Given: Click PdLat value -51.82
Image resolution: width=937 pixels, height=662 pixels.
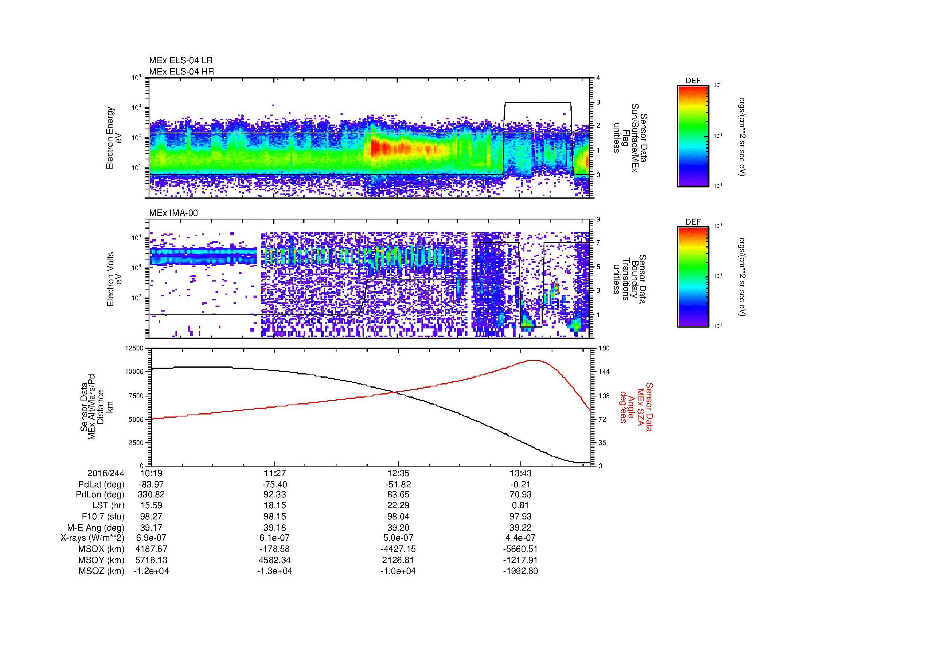Looking at the screenshot, I should tap(398, 485).
